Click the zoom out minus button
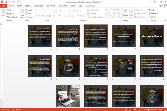 (x=143, y=110)
